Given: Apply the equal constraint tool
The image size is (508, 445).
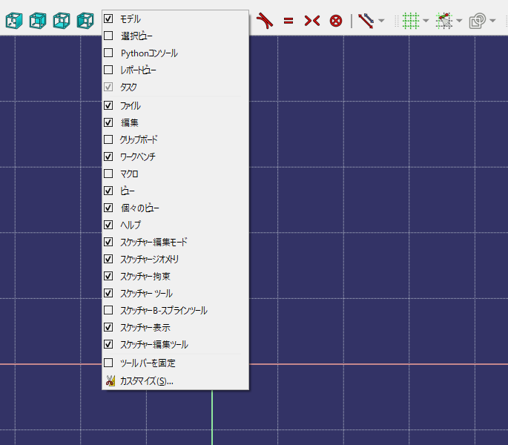Looking at the screenshot, I should click(x=288, y=21).
